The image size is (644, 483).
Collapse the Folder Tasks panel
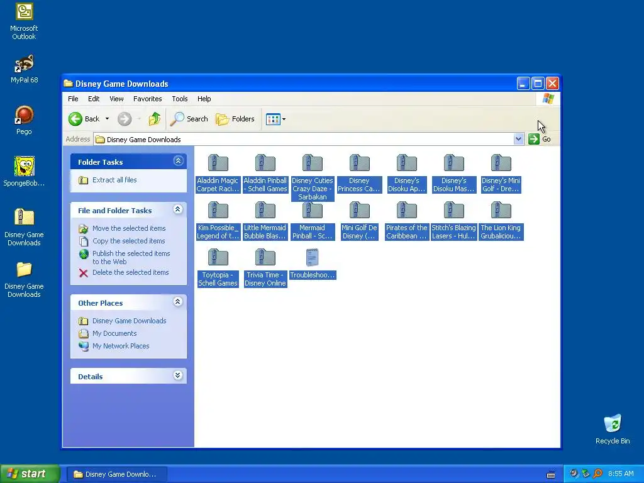(178, 161)
